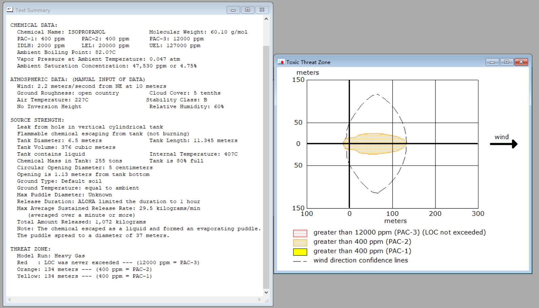Viewport: 539px width, 308px height.
Task: Click the vertical scrollbar up arrow in Text Summary
Action: 266,19
